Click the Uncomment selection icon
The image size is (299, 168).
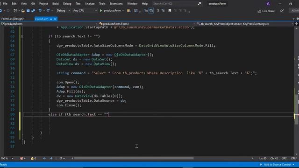tap(163, 11)
